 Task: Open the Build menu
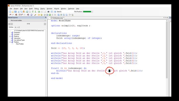pyautogui.click(x=31, y=9)
